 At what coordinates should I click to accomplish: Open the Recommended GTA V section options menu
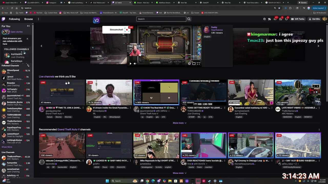coord(319,130)
